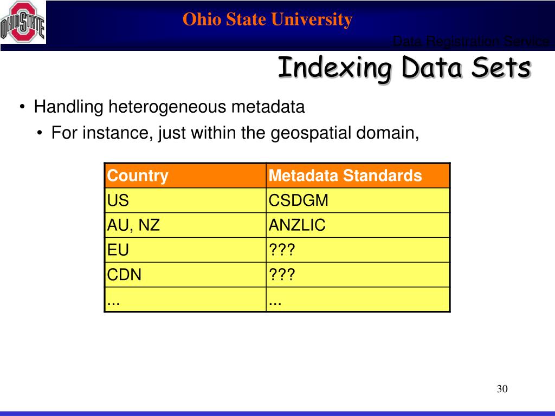The height and width of the screenshot is (416, 555).
Task: Click the 'Country' column header
Action: (x=185, y=175)
